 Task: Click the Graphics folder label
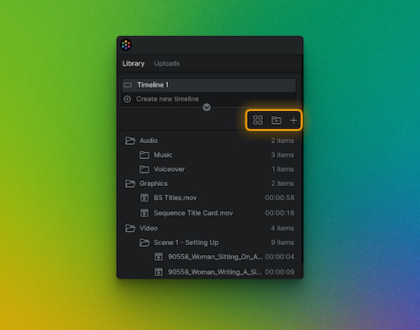[x=154, y=184]
